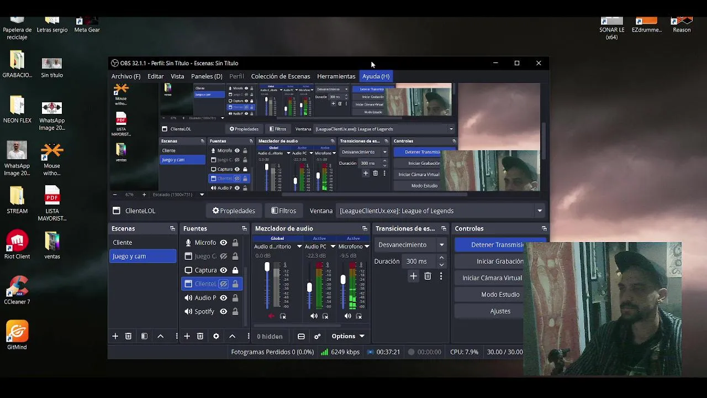Hide the Microfo source via eye icon
Image resolution: width=707 pixels, height=398 pixels.
coord(224,243)
